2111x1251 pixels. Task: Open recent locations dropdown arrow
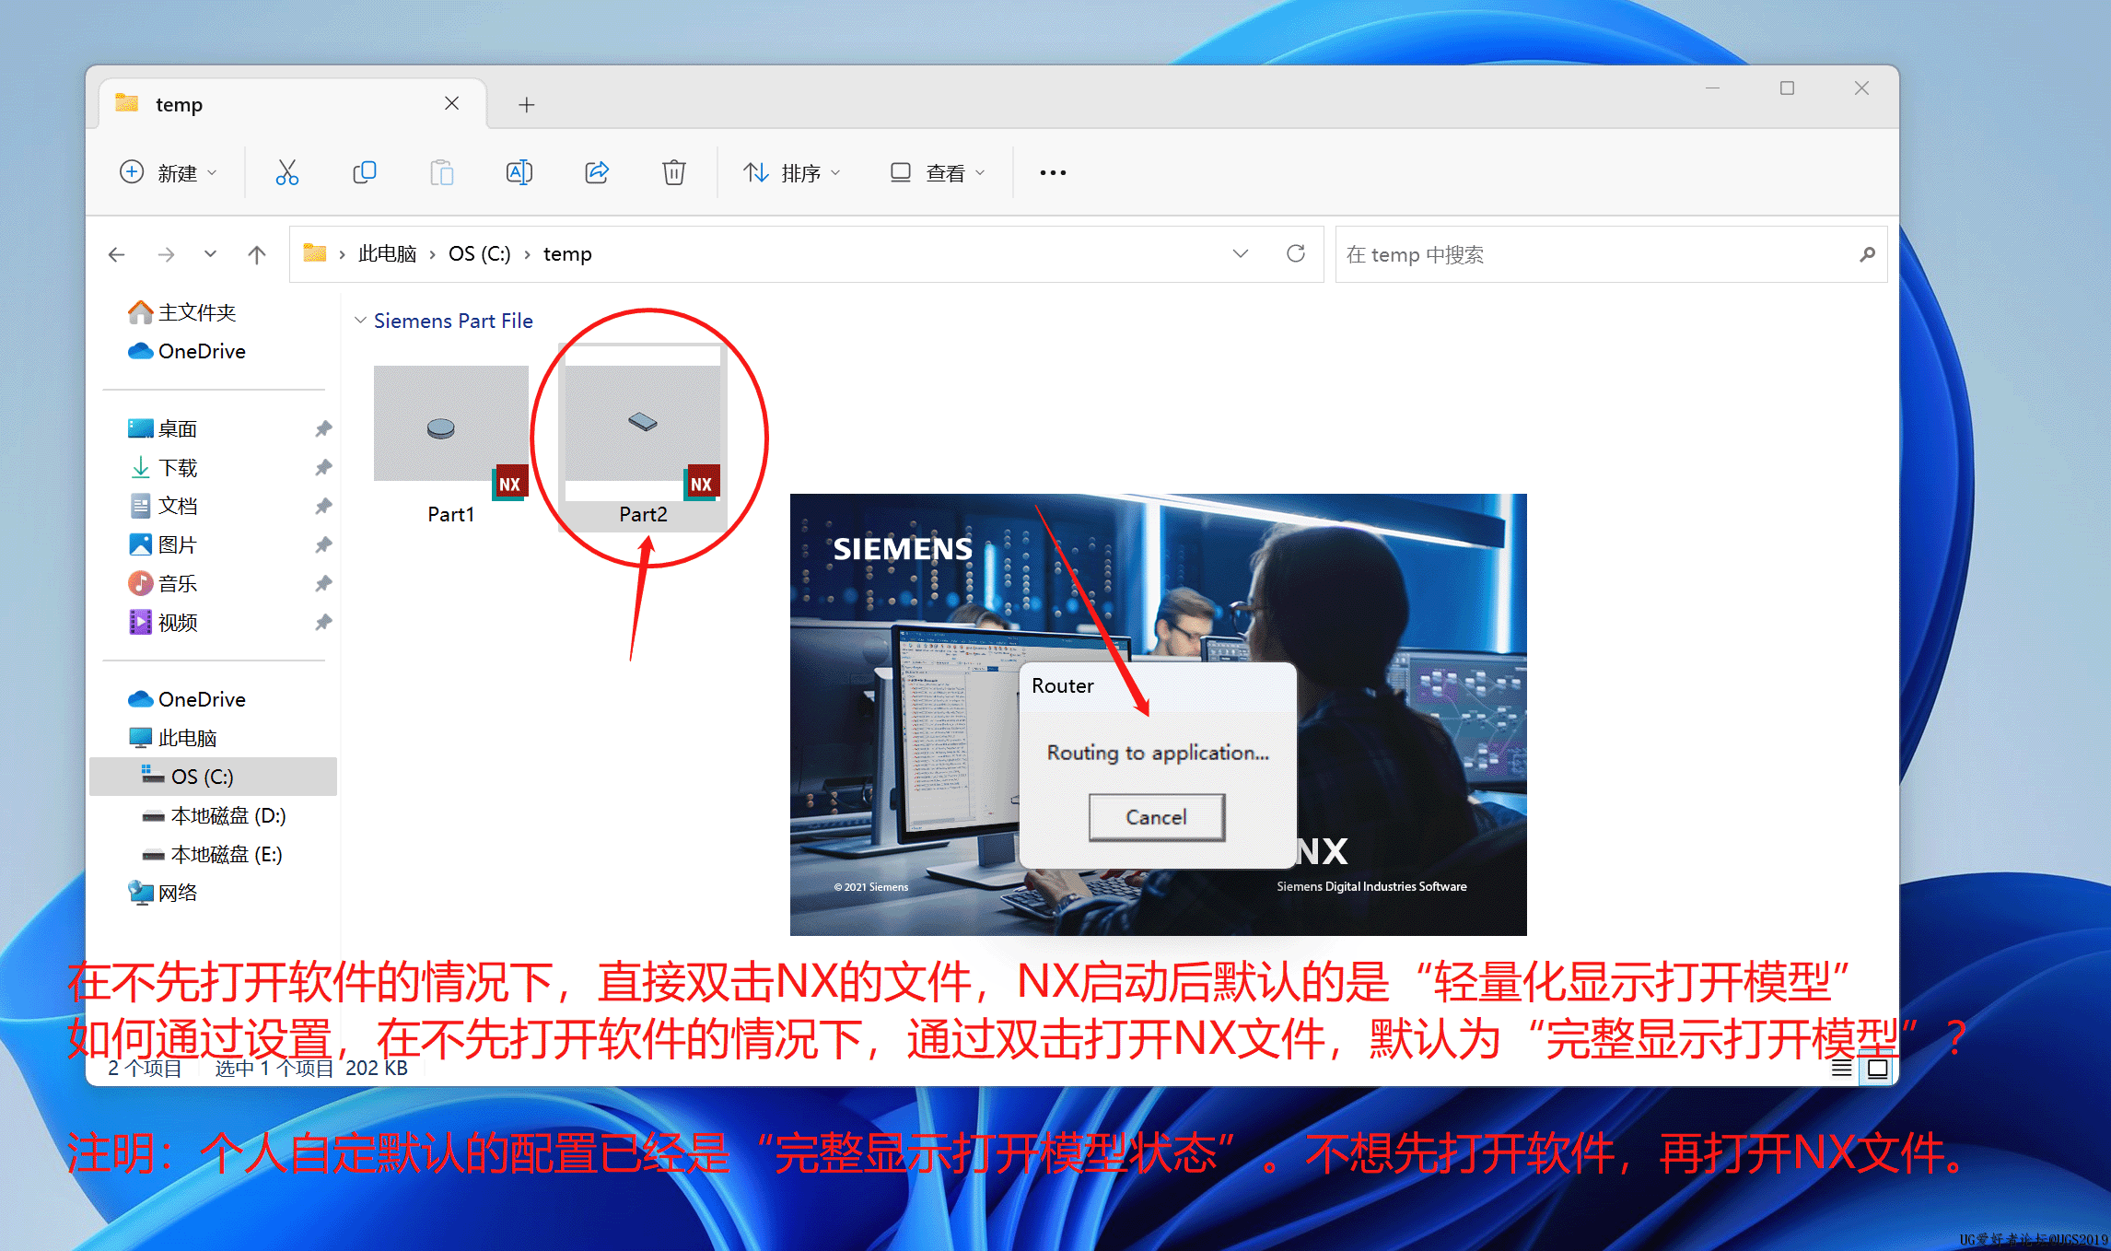pos(210,254)
